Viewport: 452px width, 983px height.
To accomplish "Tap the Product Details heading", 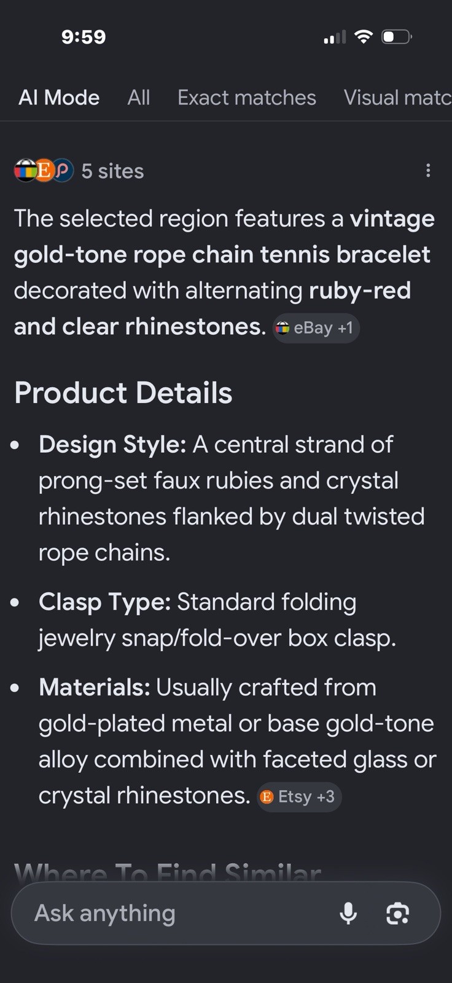I will tap(123, 393).
